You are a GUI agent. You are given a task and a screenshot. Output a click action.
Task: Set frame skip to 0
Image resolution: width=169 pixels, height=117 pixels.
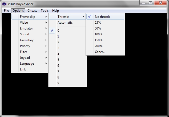pyautogui.click(x=58, y=31)
